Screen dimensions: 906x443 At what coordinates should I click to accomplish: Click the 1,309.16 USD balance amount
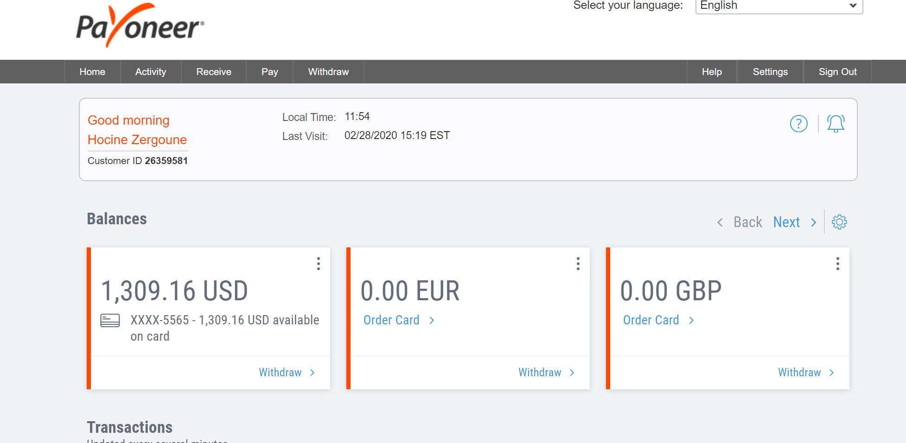coord(174,291)
